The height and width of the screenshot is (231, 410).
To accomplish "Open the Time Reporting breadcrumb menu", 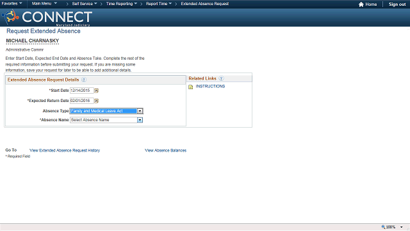I will [x=121, y=4].
